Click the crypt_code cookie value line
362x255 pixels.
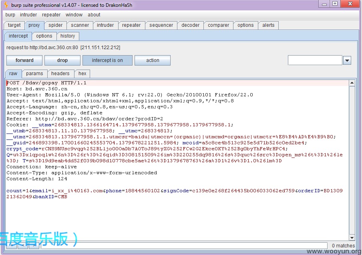(x=147, y=149)
